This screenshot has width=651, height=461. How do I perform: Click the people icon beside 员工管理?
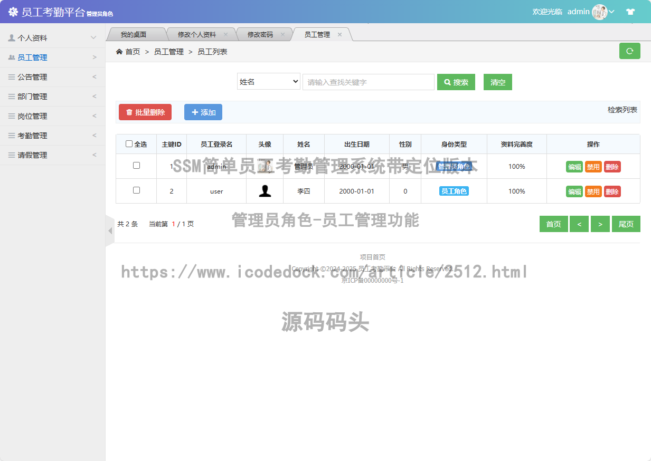[x=12, y=57]
